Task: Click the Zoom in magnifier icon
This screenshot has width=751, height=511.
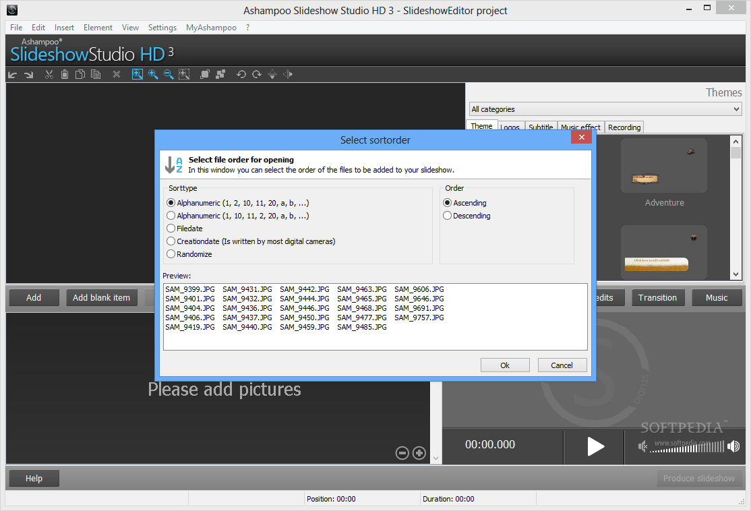Action: pyautogui.click(x=153, y=74)
